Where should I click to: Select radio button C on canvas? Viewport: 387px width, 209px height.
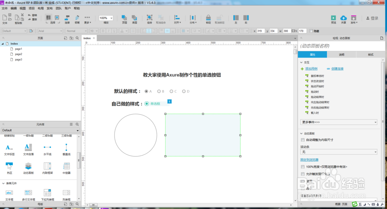(171, 91)
